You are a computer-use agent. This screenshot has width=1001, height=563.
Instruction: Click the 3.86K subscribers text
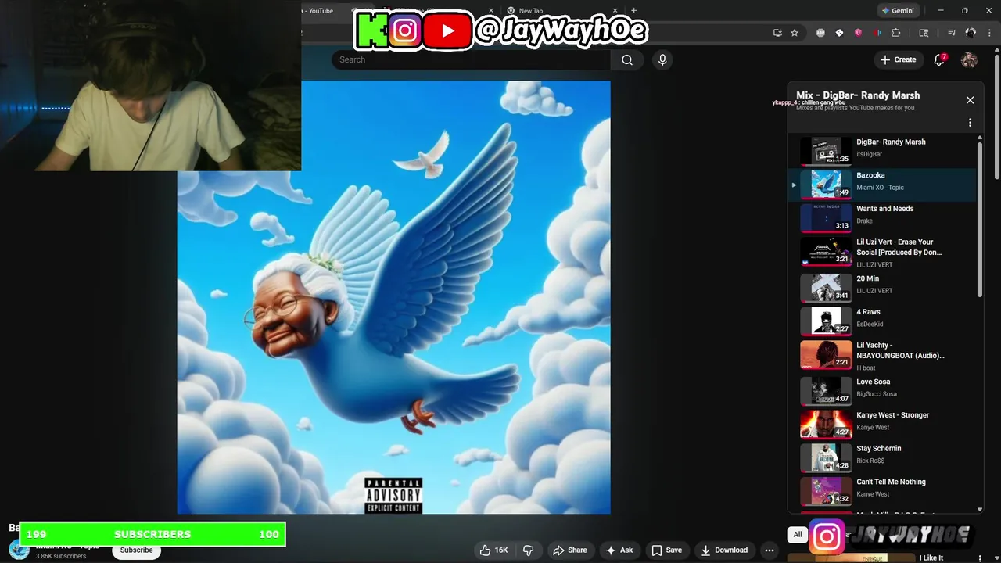coord(60,556)
